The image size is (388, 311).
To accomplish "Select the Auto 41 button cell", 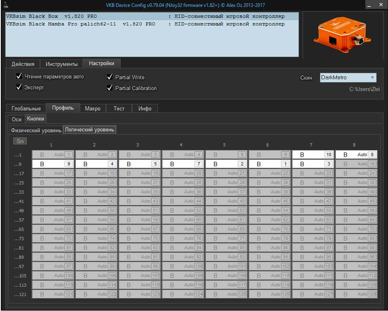I will pos(53,201).
